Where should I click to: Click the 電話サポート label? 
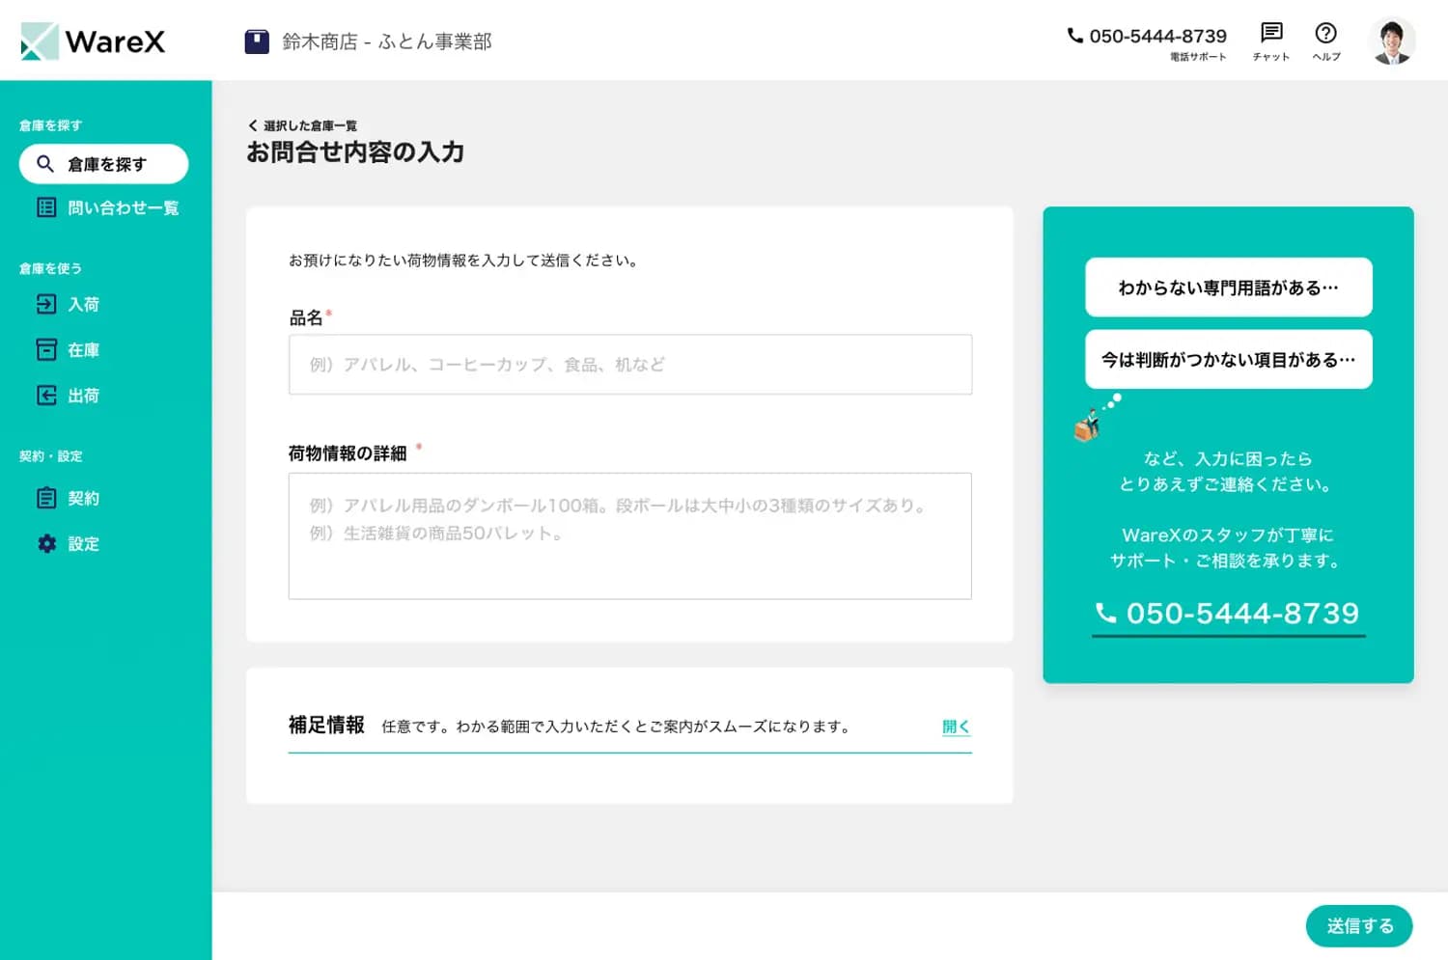(1198, 57)
